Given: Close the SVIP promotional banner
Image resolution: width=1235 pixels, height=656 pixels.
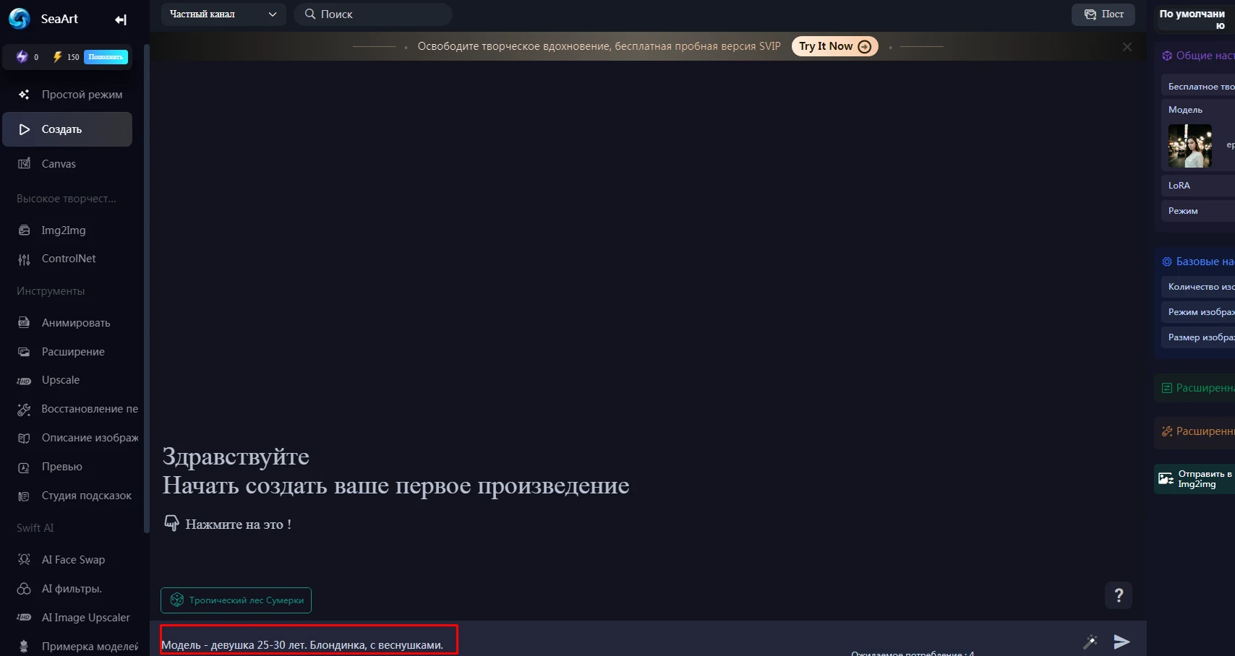Looking at the screenshot, I should (1127, 47).
